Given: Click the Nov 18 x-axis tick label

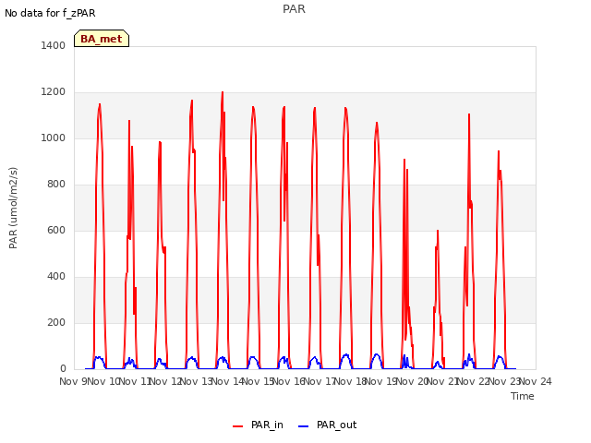Looking at the screenshot, I should [x=351, y=381].
